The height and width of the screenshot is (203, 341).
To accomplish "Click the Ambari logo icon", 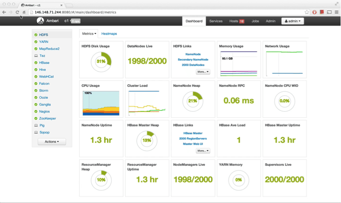I will point(40,21).
